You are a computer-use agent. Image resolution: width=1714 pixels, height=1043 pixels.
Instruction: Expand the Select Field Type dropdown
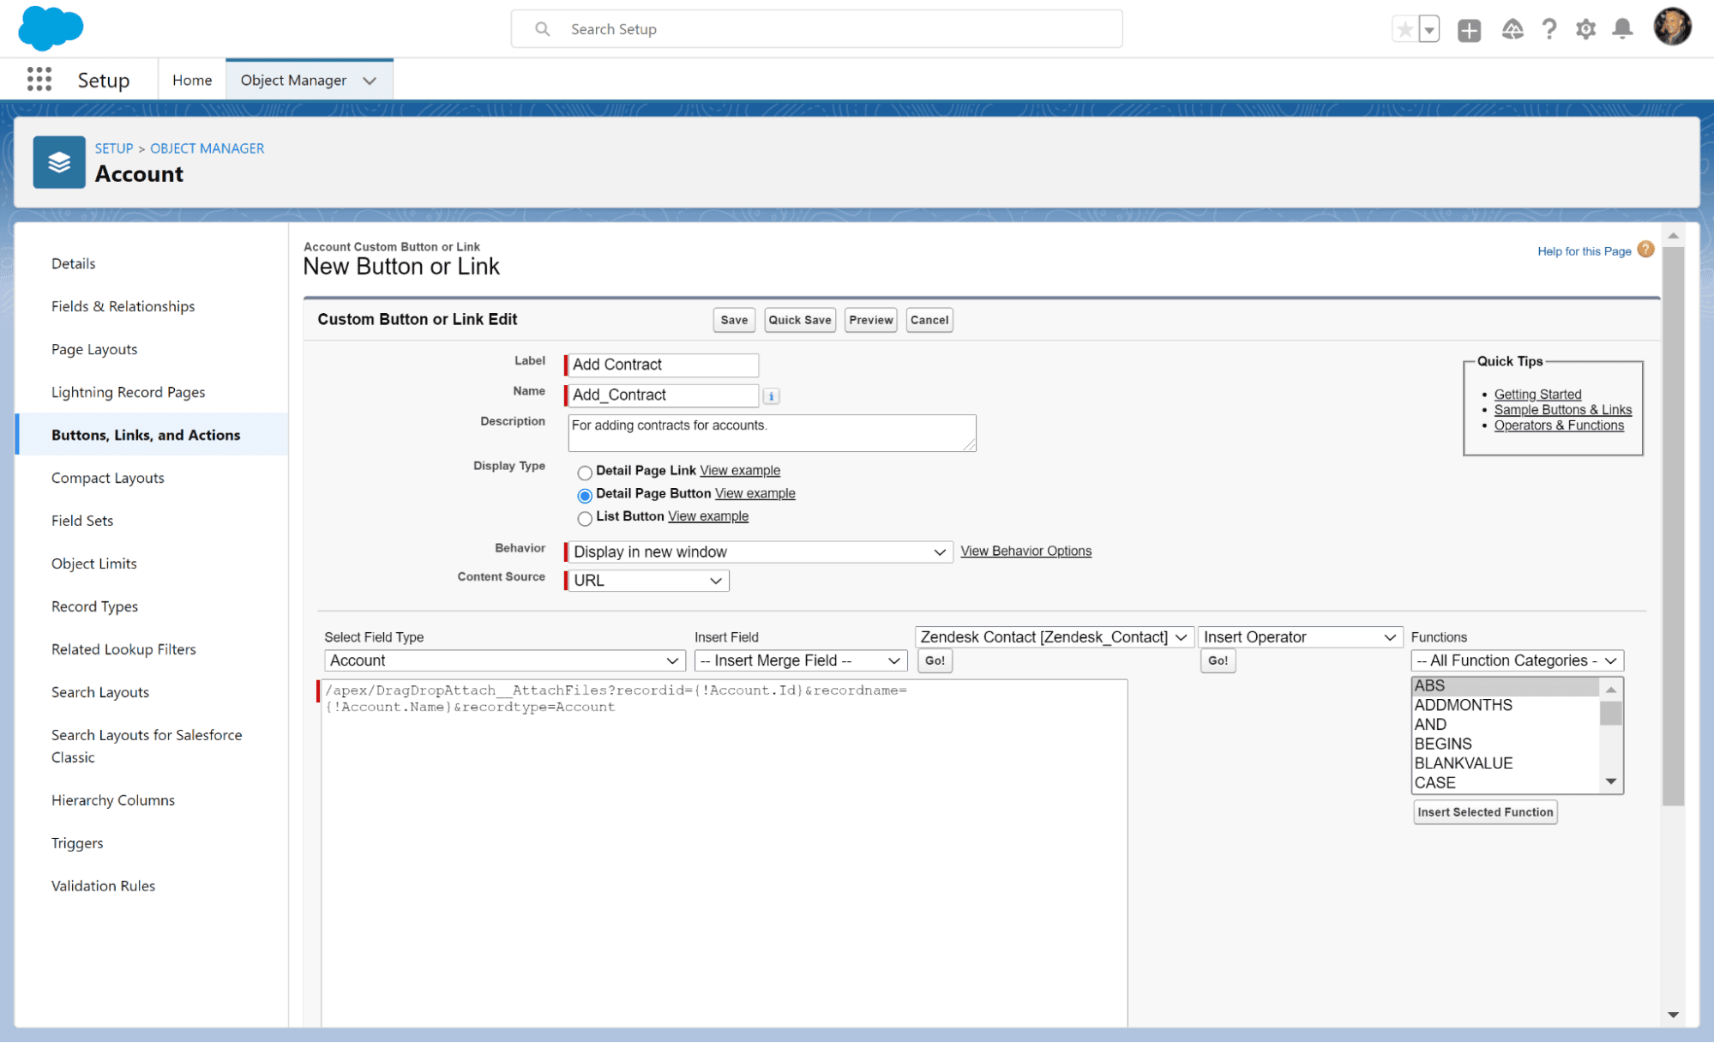(x=502, y=661)
